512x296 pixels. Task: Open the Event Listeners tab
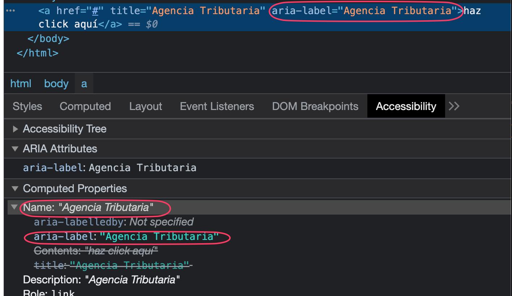tap(217, 106)
